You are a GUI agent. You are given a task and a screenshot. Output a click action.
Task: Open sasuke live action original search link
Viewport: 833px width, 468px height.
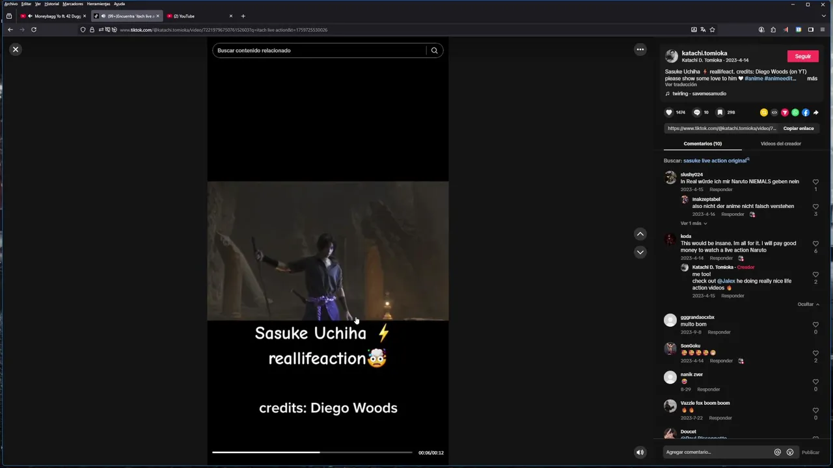coord(716,161)
